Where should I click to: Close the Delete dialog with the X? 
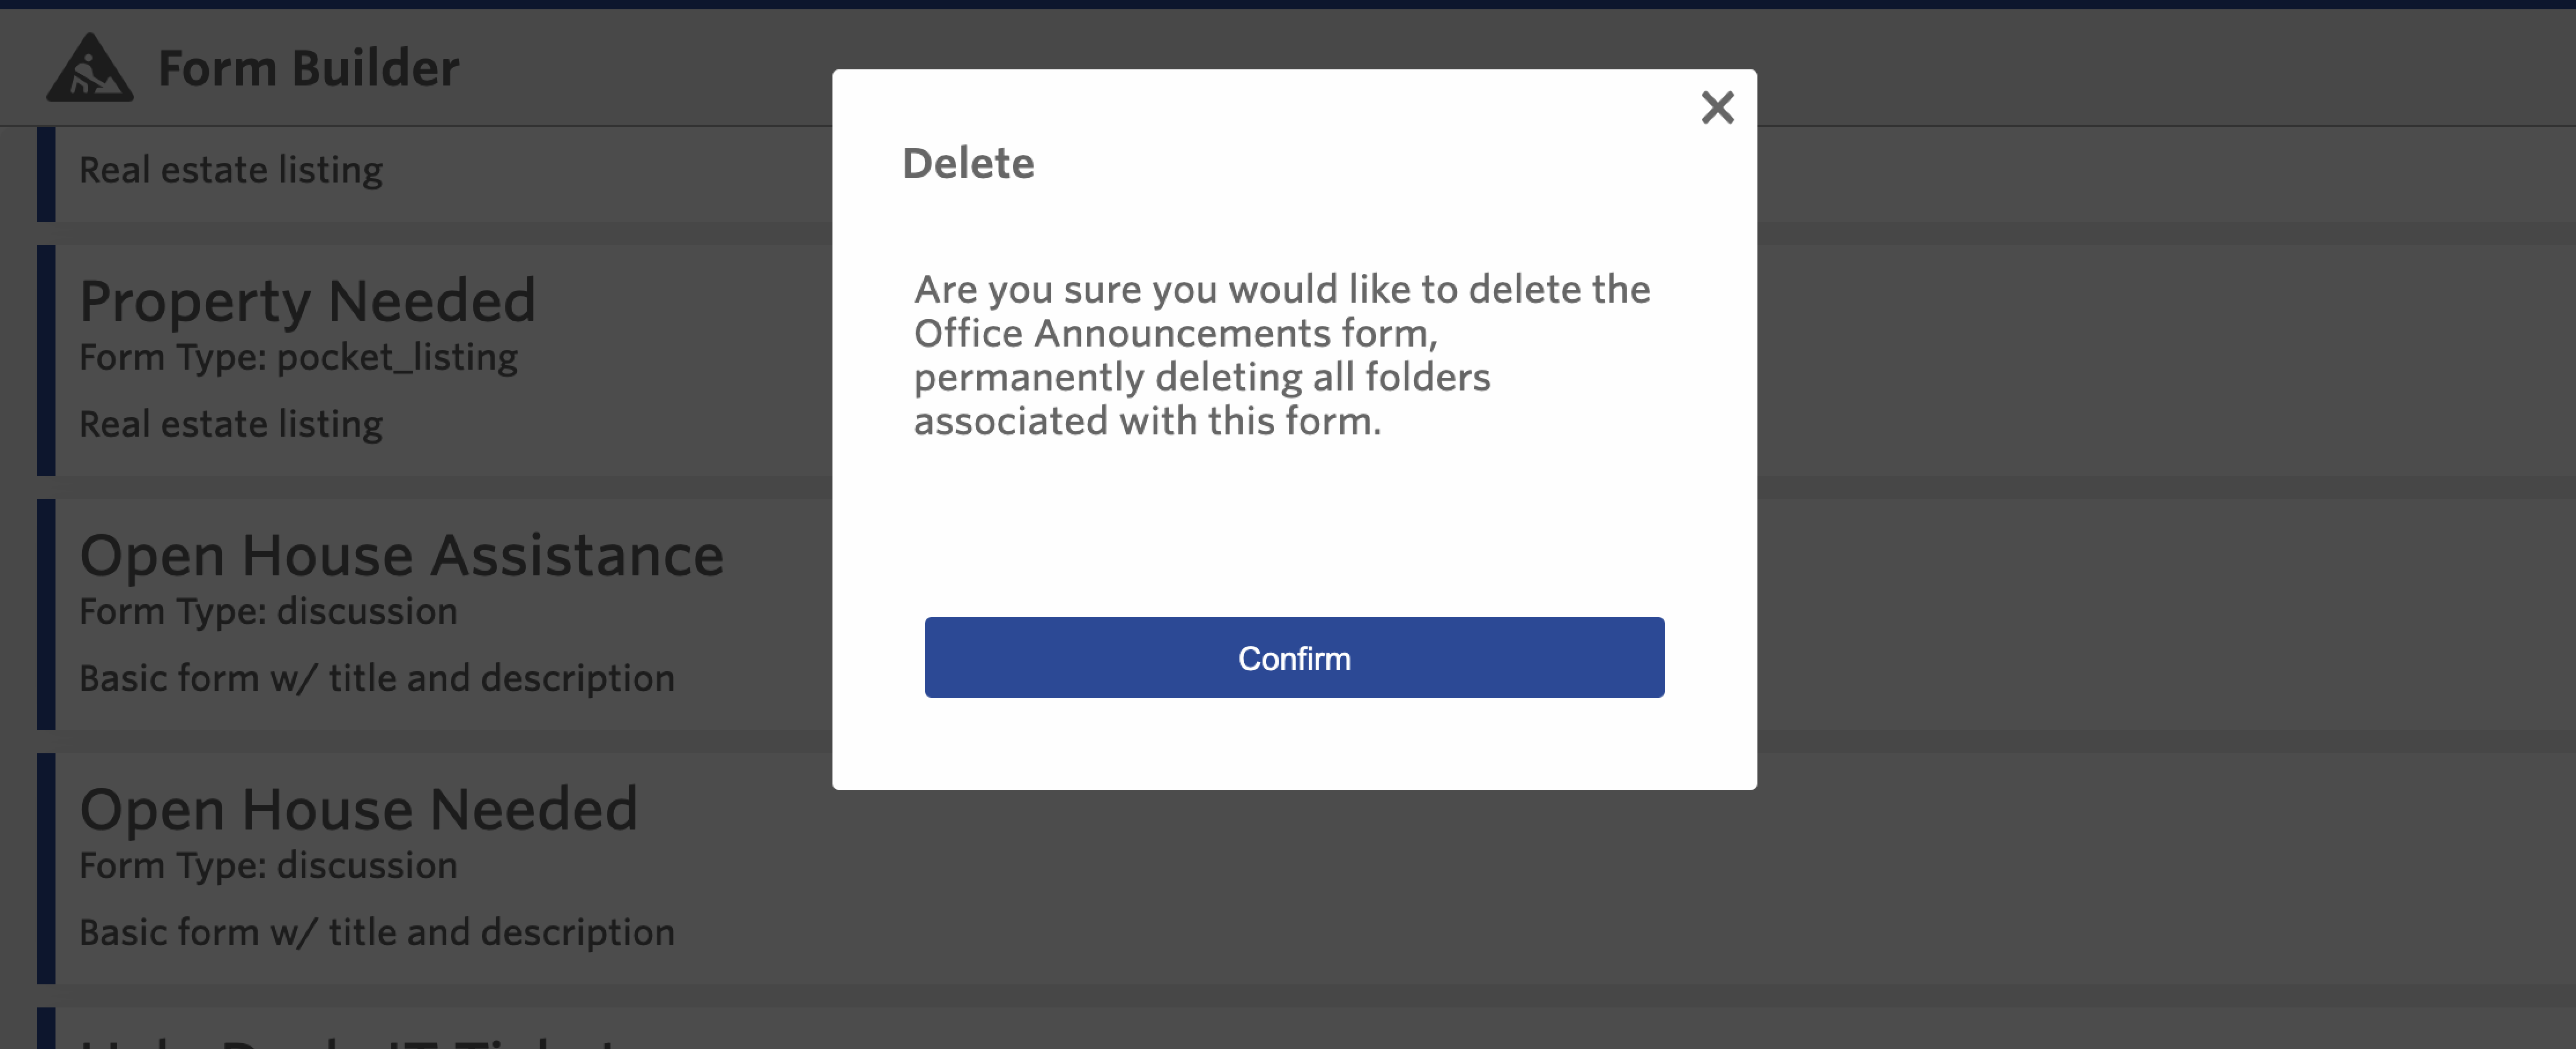click(1717, 107)
